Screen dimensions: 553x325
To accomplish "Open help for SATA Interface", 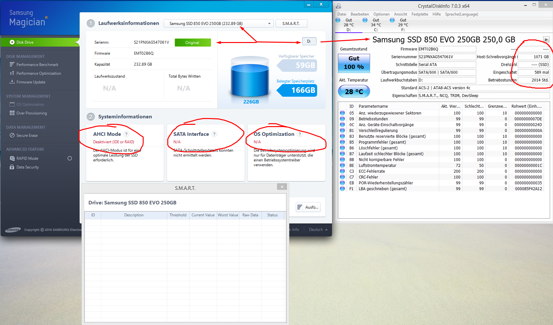I will [215, 134].
